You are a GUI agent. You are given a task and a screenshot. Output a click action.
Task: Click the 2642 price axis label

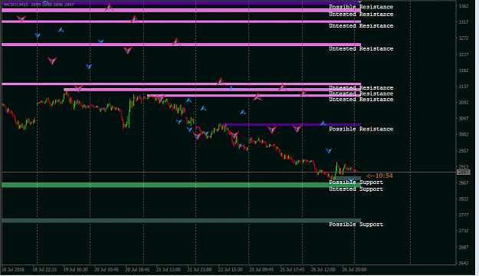pos(464,263)
